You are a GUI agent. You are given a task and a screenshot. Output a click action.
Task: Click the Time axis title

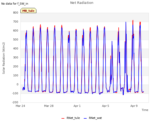pyautogui.click(x=145, y=110)
